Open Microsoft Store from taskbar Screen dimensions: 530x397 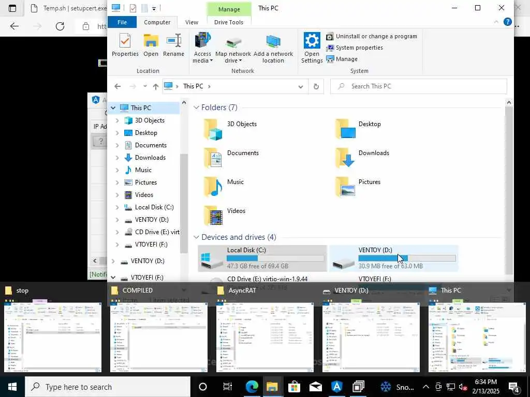pos(294,387)
